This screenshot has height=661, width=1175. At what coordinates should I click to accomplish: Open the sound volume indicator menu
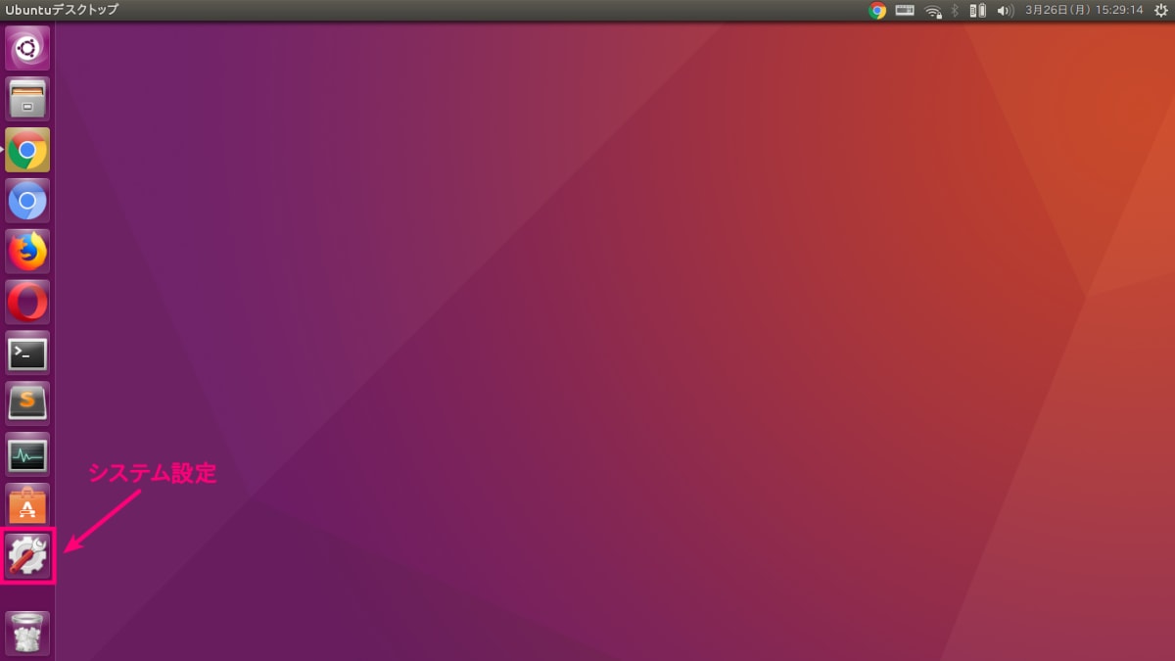pyautogui.click(x=1005, y=10)
